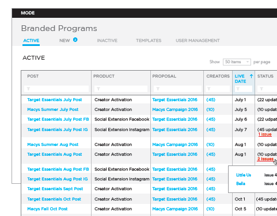Sort by the CREATORS column header
The height and width of the screenshot is (216, 277).
click(218, 76)
